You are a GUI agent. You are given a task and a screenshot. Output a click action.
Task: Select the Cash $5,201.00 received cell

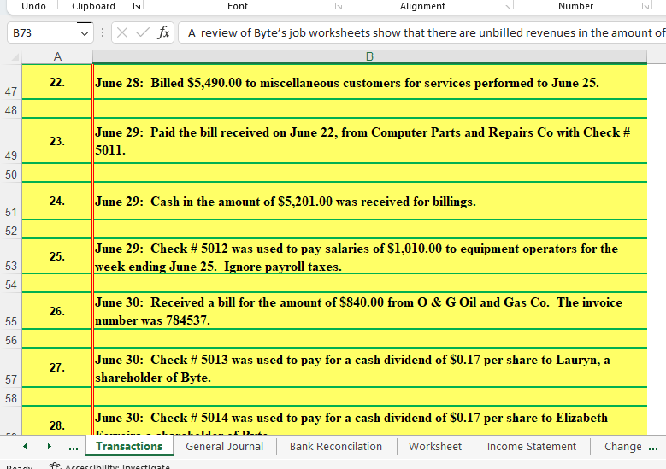click(x=370, y=201)
